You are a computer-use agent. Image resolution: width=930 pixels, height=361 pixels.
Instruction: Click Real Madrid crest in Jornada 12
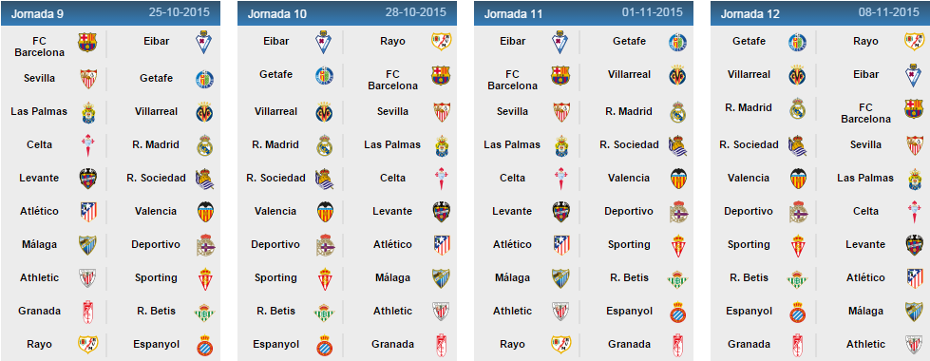click(x=798, y=108)
